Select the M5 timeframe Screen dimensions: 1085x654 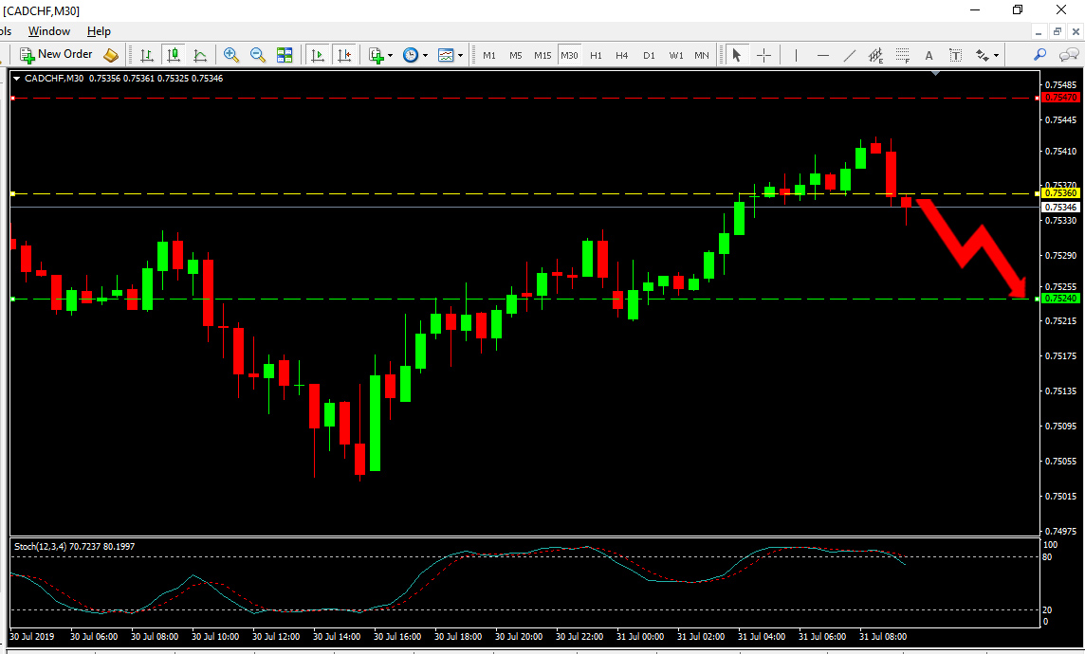pyautogui.click(x=516, y=55)
